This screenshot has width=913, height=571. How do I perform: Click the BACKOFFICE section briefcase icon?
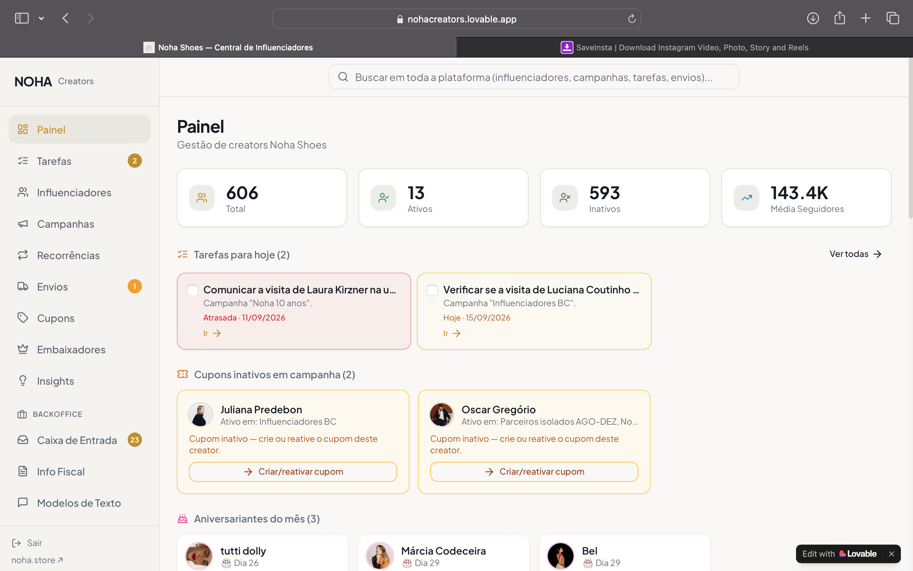[x=22, y=414]
